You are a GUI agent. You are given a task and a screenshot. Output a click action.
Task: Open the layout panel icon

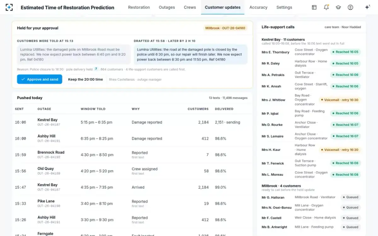coord(314,7)
